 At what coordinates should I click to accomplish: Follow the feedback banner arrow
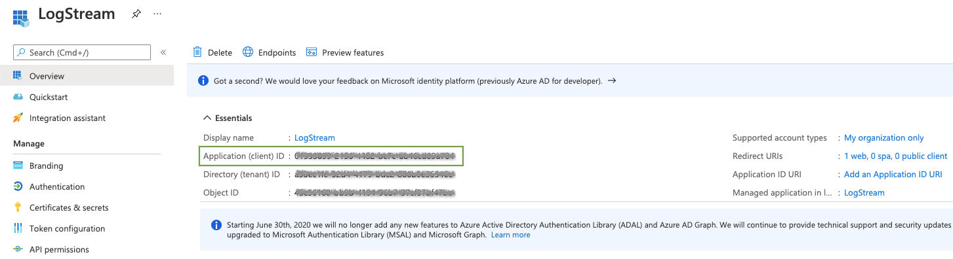click(611, 81)
